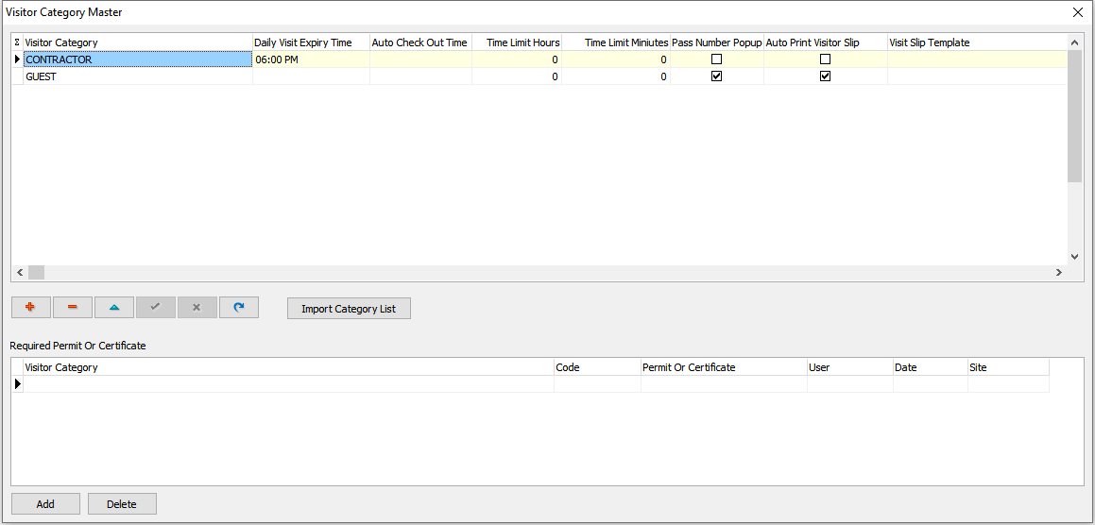
Task: Uncheck Auto Print Visitor Slip for GUEST
Action: (825, 76)
